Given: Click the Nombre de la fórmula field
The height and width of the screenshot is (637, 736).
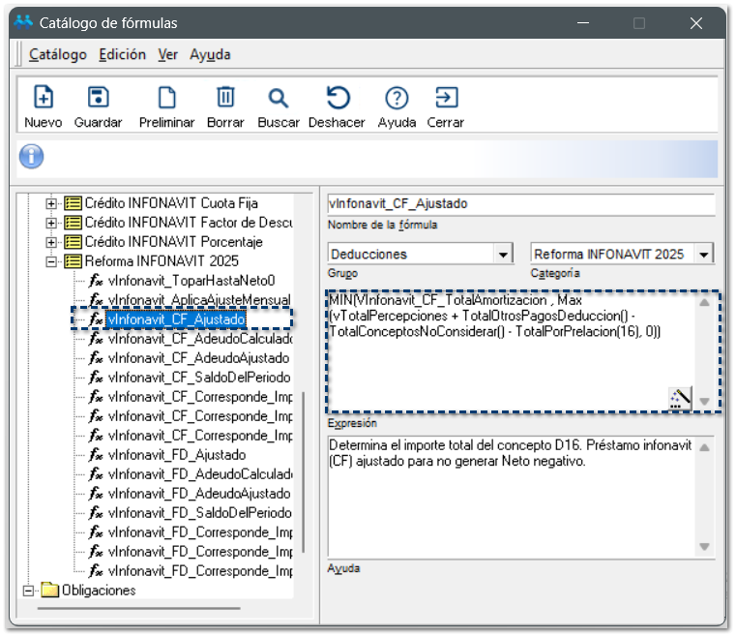Looking at the screenshot, I should pos(520,204).
